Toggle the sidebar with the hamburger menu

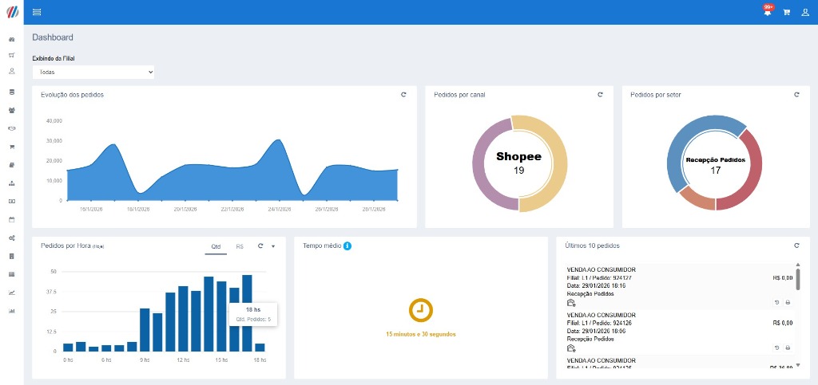pyautogui.click(x=38, y=12)
